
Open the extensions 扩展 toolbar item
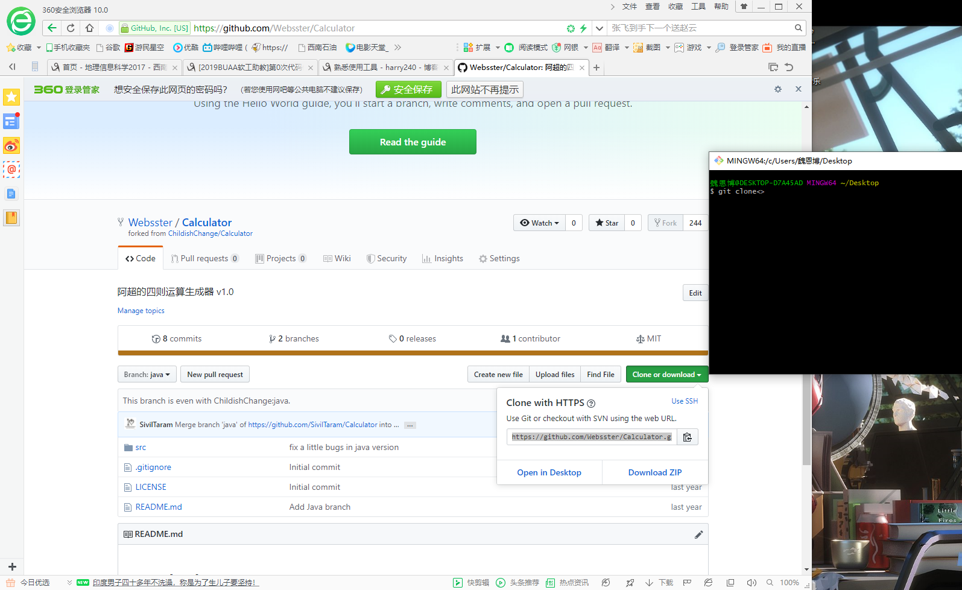(477, 47)
